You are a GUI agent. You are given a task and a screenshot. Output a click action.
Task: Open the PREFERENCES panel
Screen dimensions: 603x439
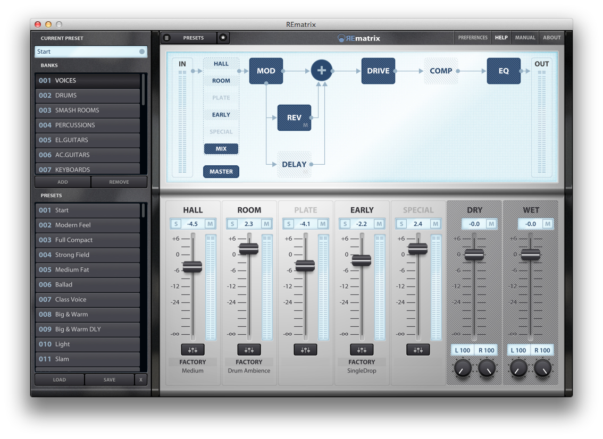pos(471,37)
